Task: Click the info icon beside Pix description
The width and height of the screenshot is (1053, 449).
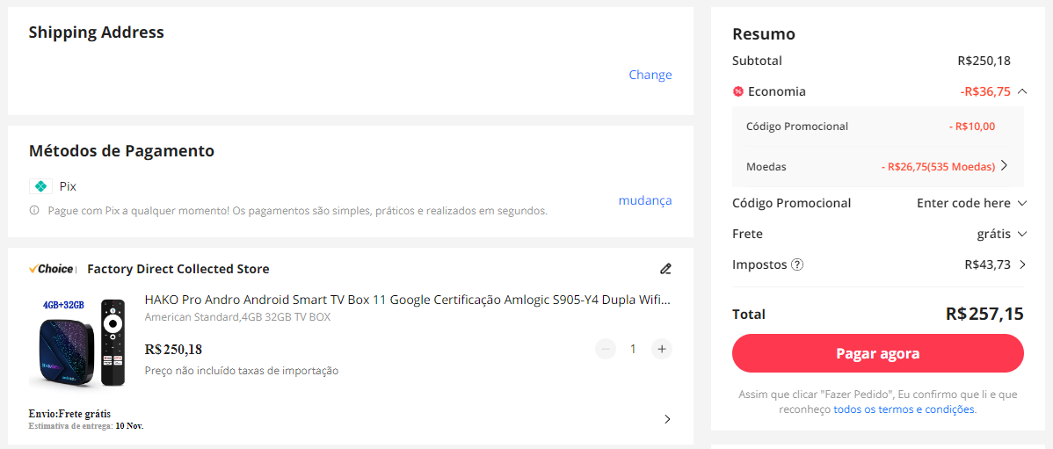Action: pyautogui.click(x=34, y=210)
